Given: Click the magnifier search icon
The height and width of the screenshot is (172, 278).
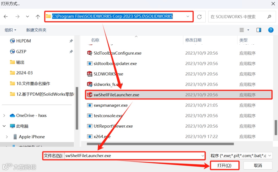Looking at the screenshot, I should tap(269, 17).
